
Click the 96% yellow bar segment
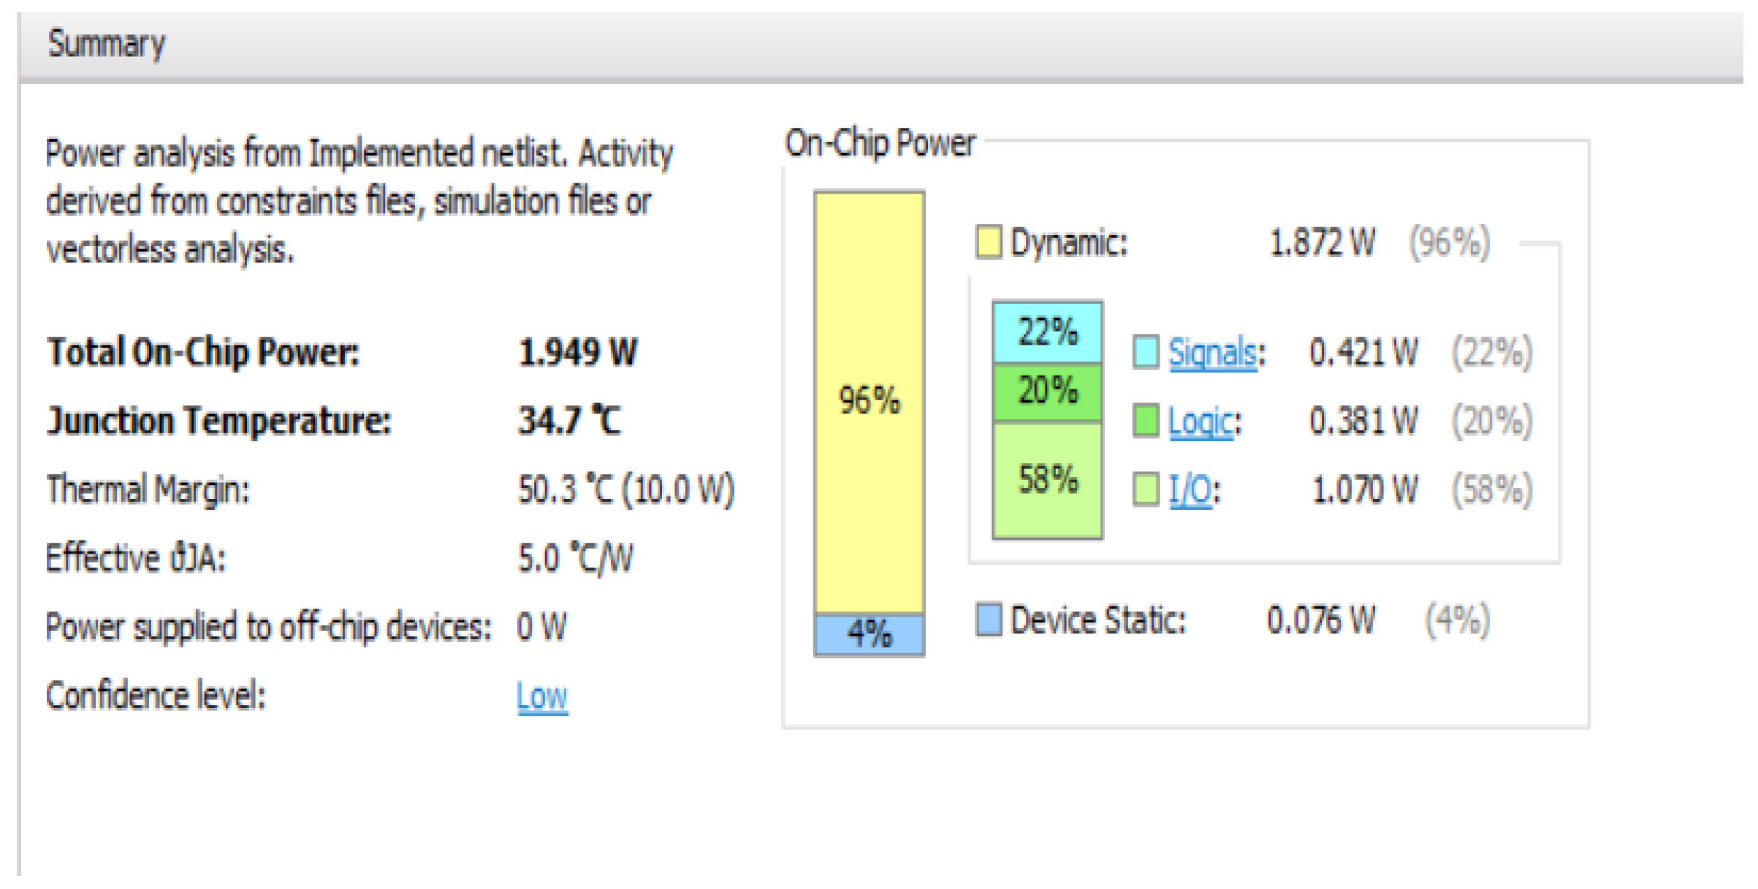[x=869, y=402]
